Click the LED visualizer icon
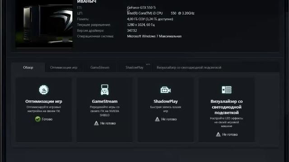289x162 pixels. 227,90
